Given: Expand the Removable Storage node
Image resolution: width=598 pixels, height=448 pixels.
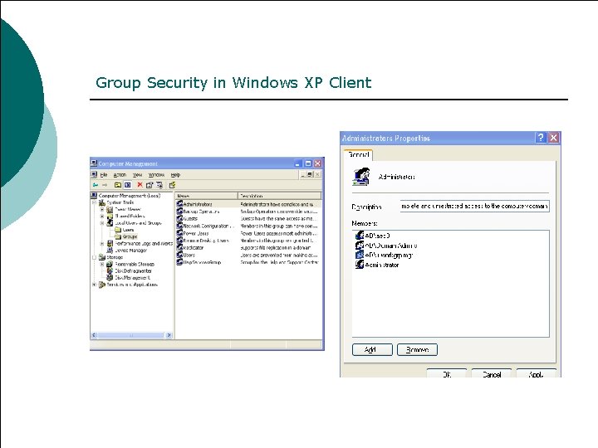Looking at the screenshot, I should point(102,264).
